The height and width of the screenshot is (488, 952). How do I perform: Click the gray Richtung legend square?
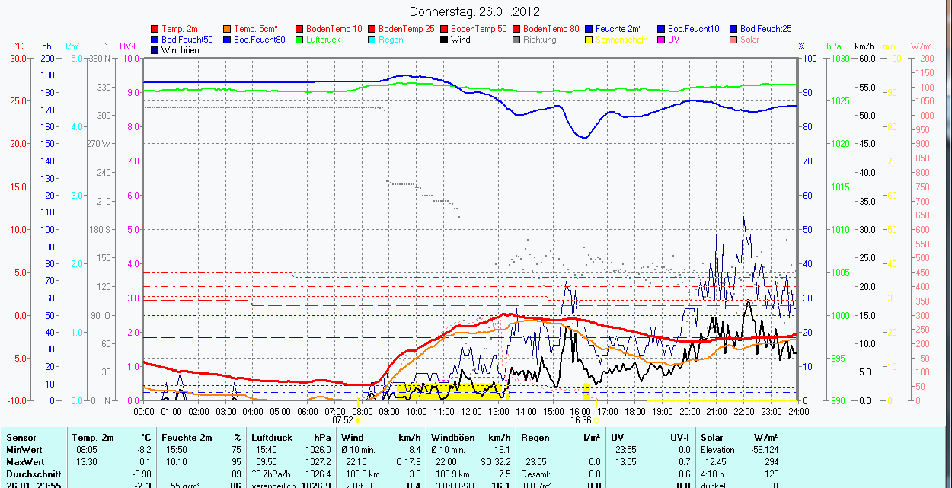pyautogui.click(x=517, y=40)
